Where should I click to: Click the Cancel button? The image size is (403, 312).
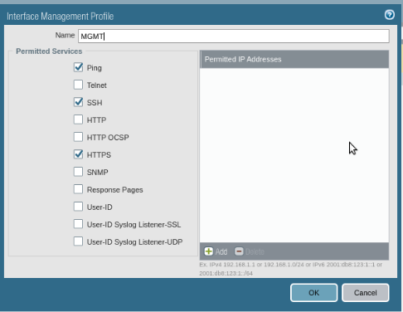coord(366,293)
